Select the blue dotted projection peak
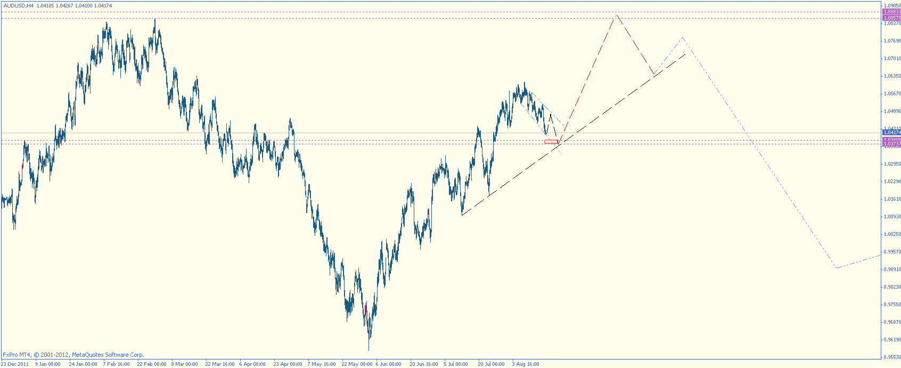This screenshot has height=368, width=901. (x=682, y=37)
